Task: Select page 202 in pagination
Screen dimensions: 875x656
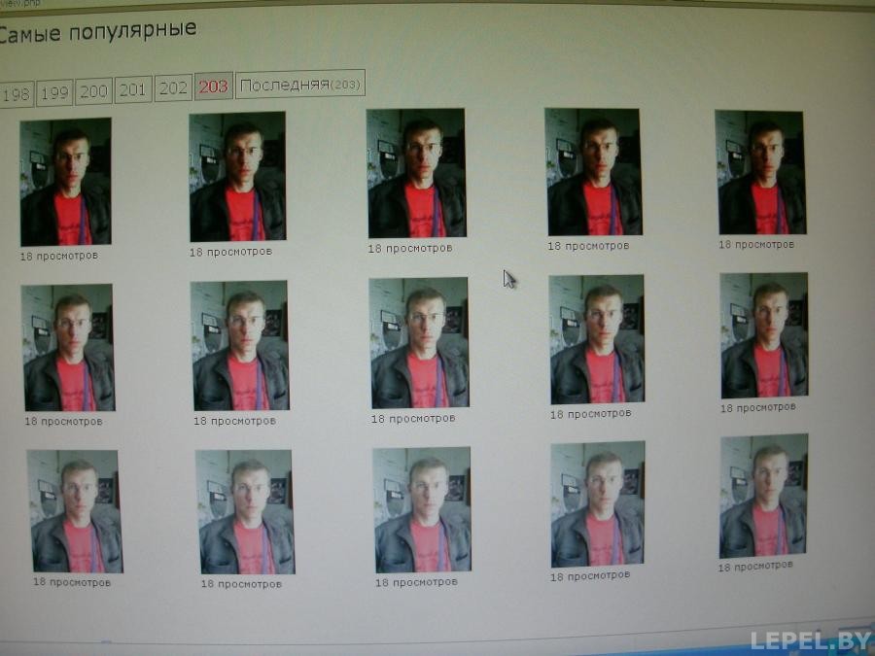Action: click(x=173, y=88)
